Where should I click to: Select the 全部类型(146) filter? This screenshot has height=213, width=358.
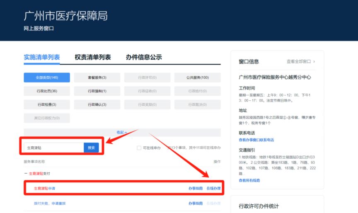click(47, 77)
